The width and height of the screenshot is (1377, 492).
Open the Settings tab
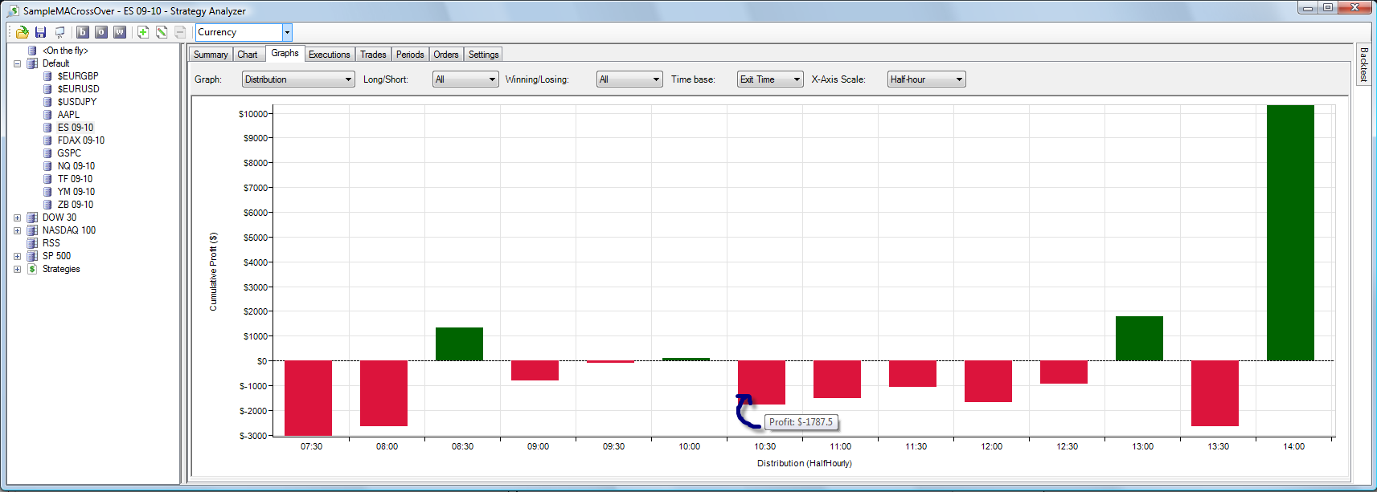tap(484, 55)
